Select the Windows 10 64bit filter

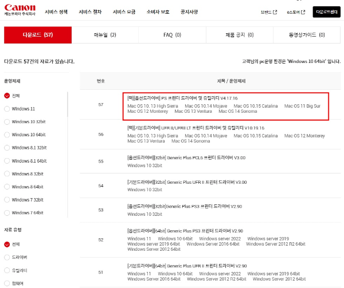(7, 135)
